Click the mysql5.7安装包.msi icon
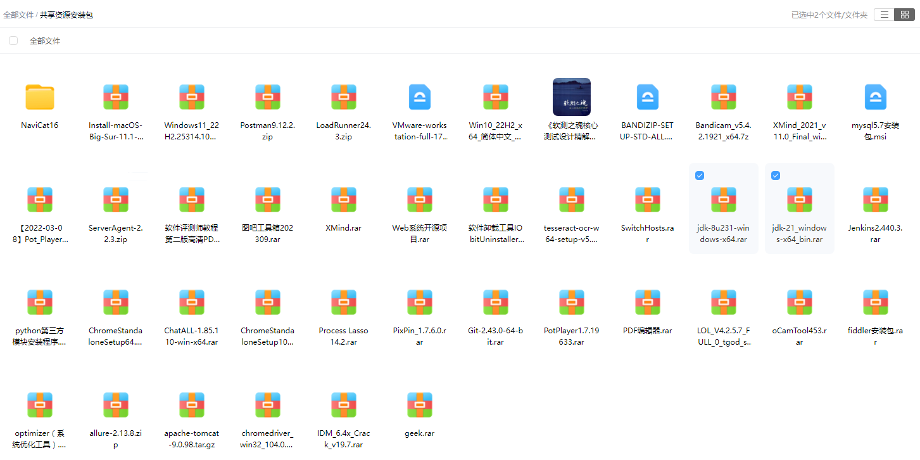 point(875,97)
